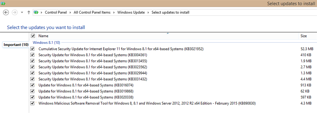This screenshot has height=113, width=317.
Task: Expand chevron after Windows Update breadcrumb
Action: (149, 13)
